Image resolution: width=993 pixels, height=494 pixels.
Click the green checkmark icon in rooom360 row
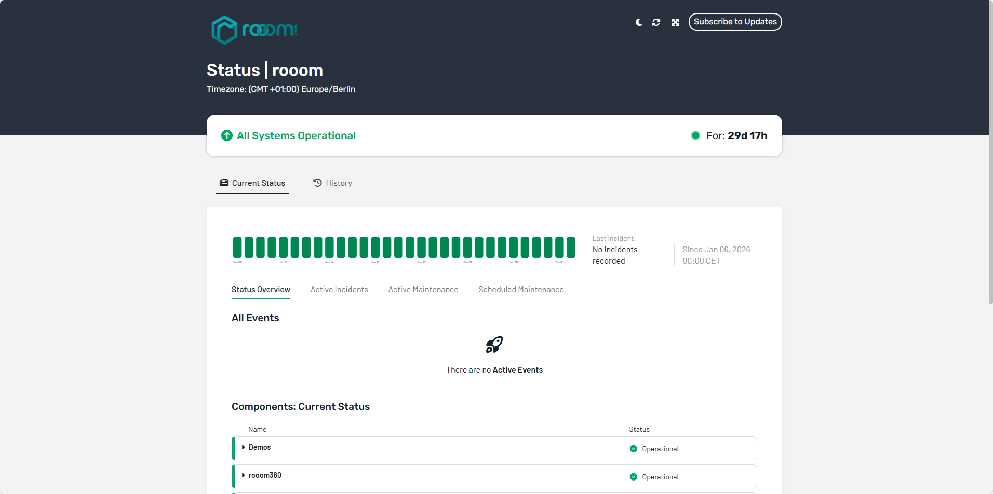tap(633, 477)
